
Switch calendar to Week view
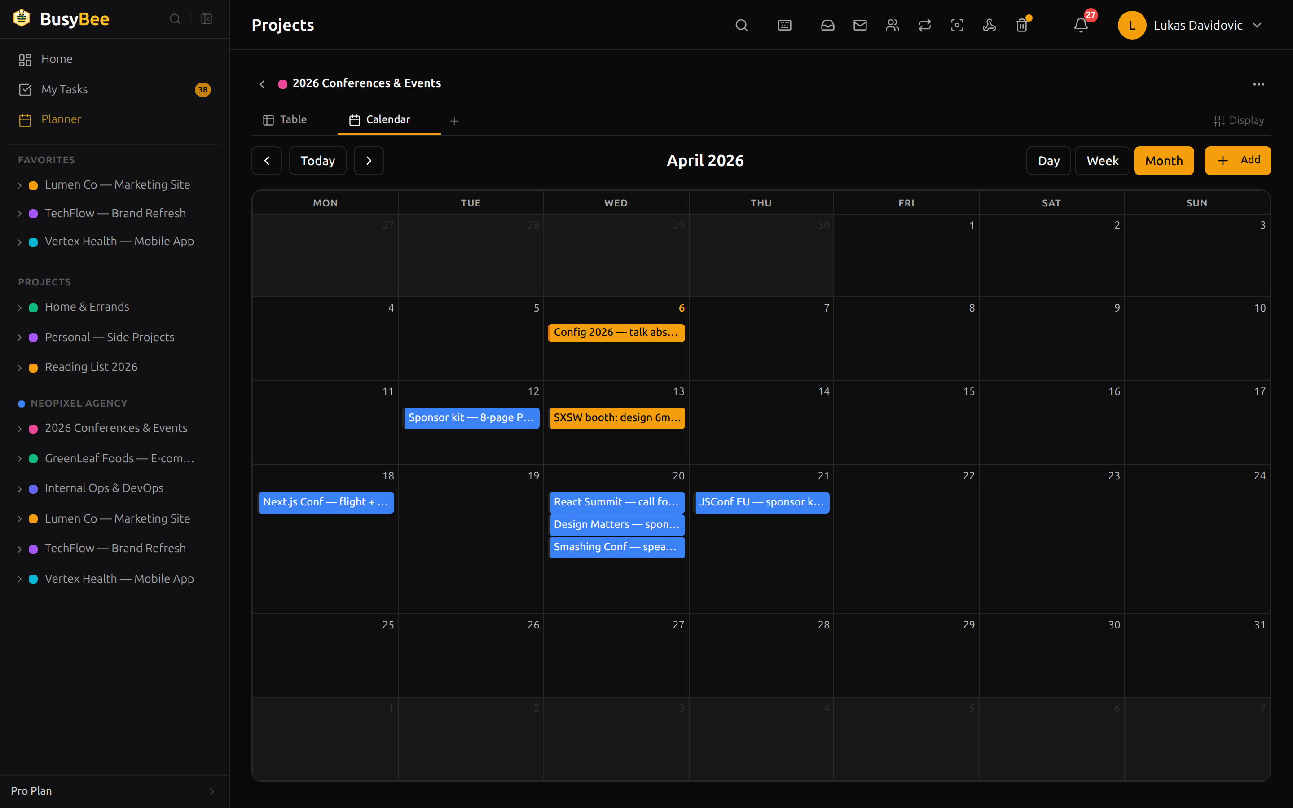tap(1102, 161)
